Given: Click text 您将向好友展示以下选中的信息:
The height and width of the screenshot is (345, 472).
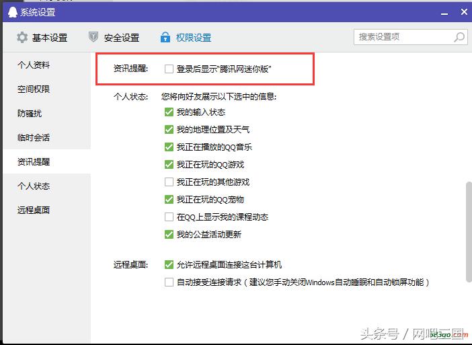Looking at the screenshot, I should pyautogui.click(x=219, y=97).
